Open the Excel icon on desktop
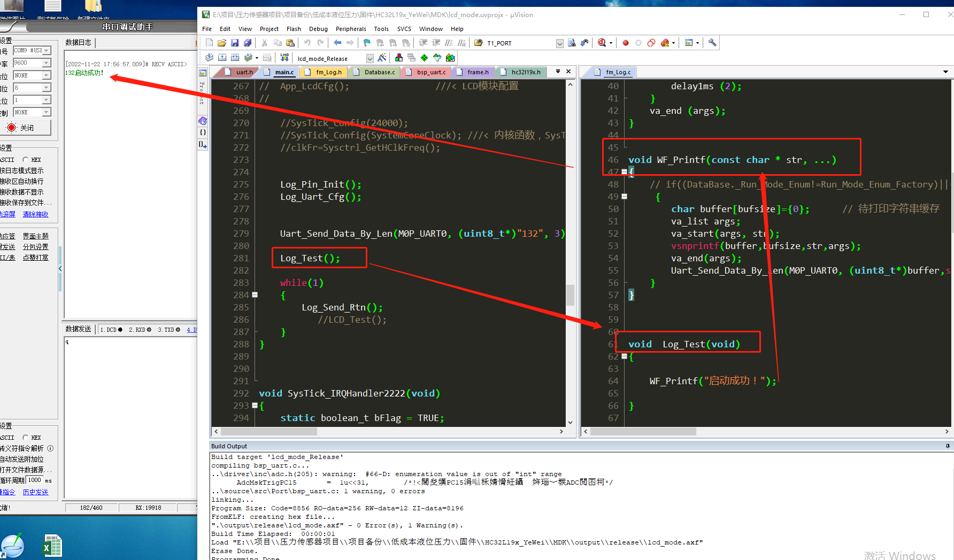Viewport: 954px width, 560px height. 52,547
